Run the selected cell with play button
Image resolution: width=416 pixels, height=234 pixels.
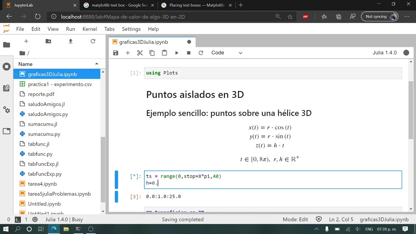pos(177,53)
